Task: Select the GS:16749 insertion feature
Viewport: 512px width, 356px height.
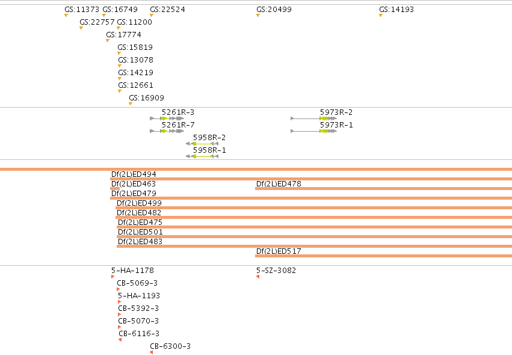Action: click(x=120, y=10)
